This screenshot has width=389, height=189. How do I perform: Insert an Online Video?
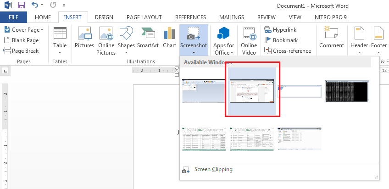click(x=249, y=40)
